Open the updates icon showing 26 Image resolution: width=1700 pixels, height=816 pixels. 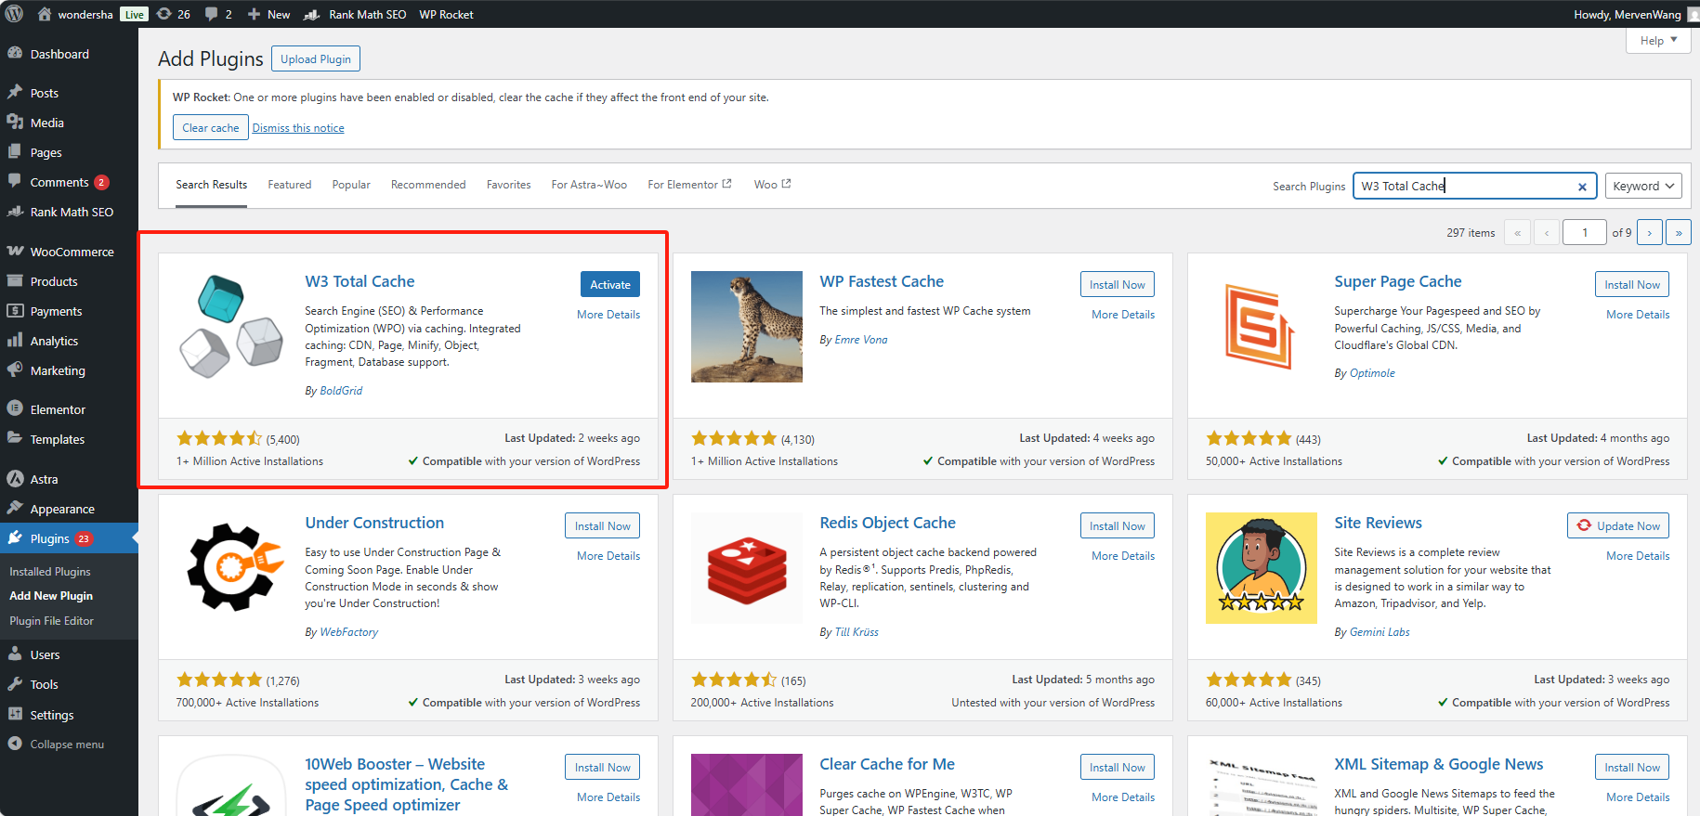[x=174, y=14]
